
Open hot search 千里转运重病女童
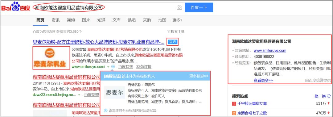tap(252, 104)
